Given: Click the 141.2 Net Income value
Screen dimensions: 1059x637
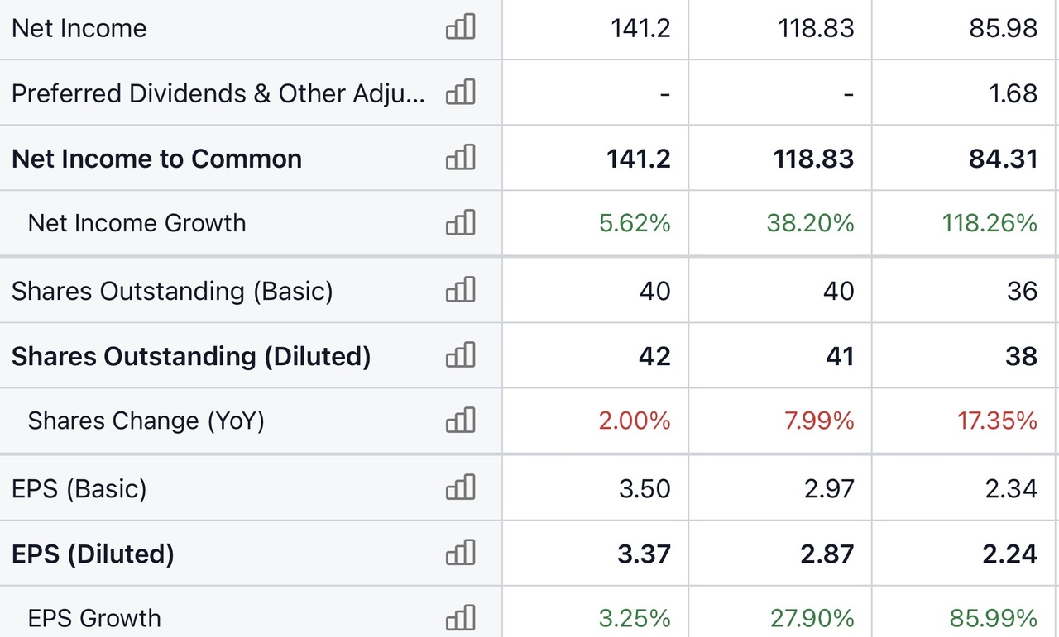Looking at the screenshot, I should [640, 28].
